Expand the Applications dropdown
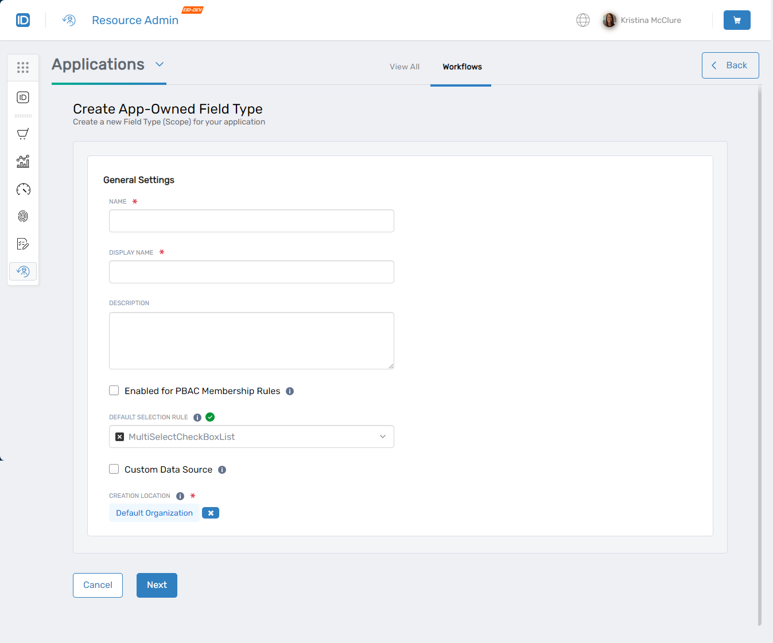773x643 pixels. coord(160,65)
